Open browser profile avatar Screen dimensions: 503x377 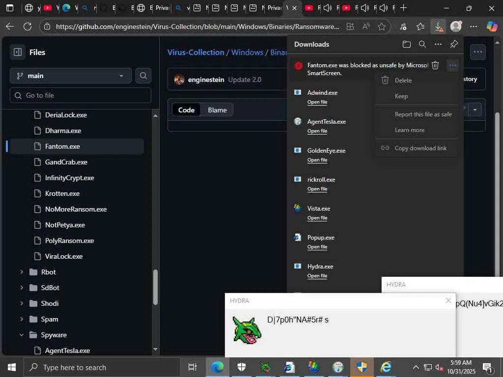point(456,27)
